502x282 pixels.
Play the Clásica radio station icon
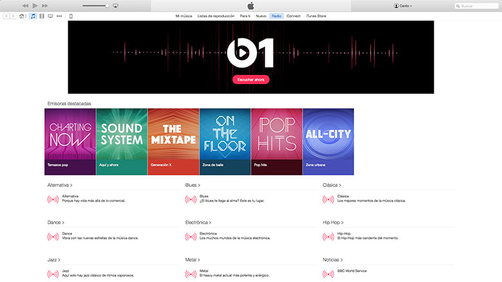[328, 200]
